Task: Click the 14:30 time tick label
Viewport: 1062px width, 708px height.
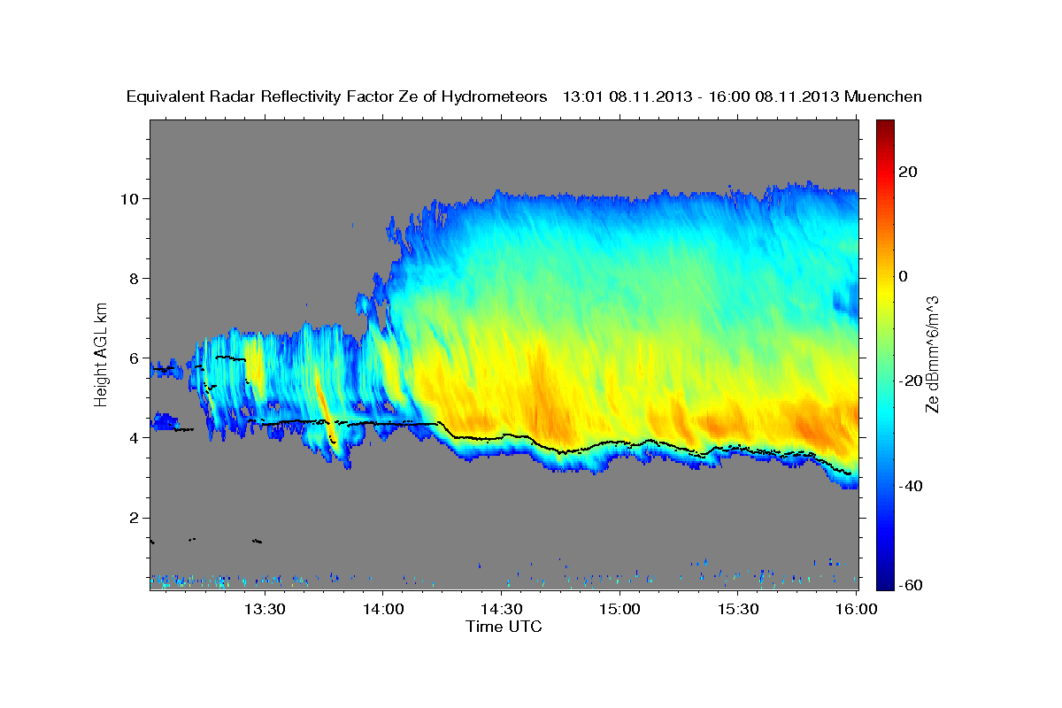Action: pyautogui.click(x=501, y=609)
